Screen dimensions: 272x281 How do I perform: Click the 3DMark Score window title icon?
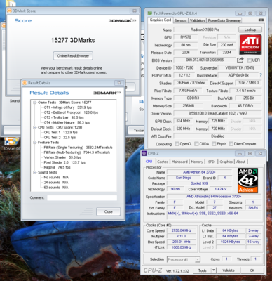point(9,11)
